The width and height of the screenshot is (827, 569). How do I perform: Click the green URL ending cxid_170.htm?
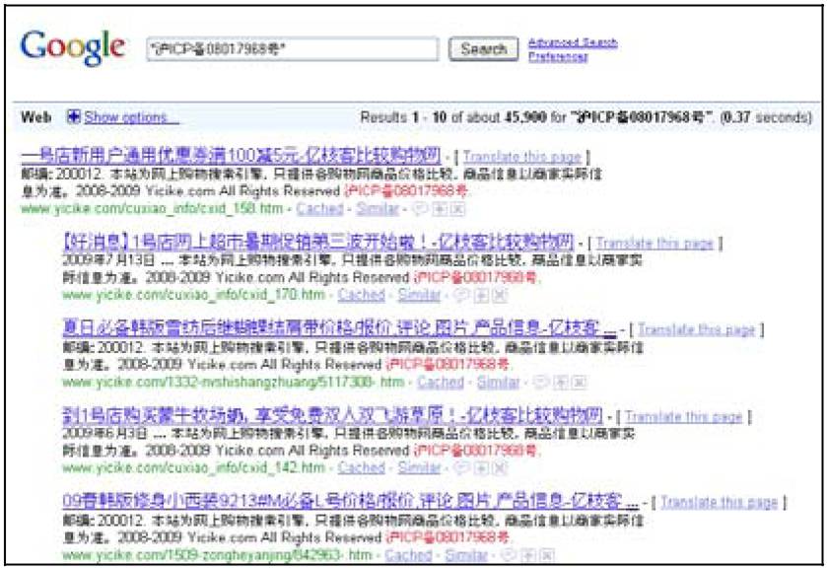[193, 295]
